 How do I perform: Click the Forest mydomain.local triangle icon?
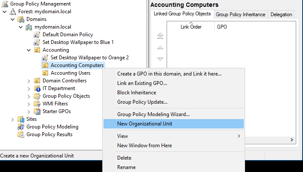click(x=13, y=12)
